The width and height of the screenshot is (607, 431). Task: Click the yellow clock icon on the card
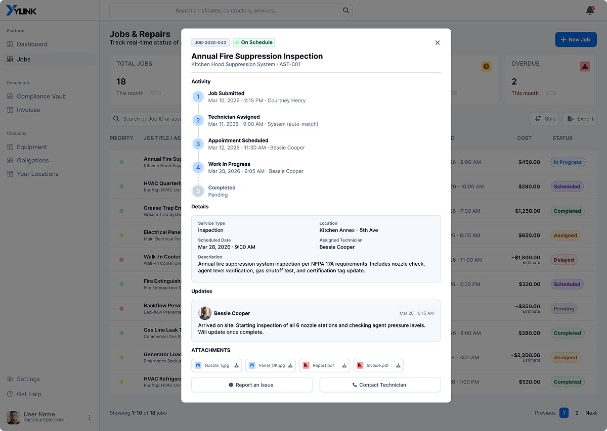click(x=486, y=66)
